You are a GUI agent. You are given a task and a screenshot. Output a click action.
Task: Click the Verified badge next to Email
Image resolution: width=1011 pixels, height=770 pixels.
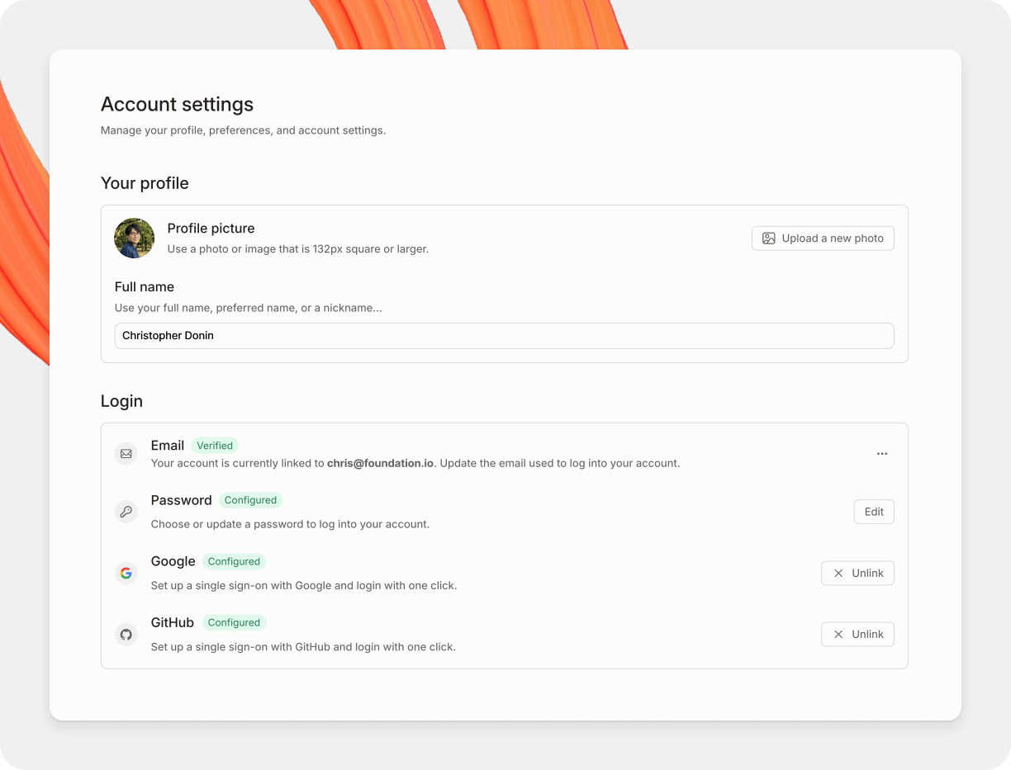tap(215, 446)
